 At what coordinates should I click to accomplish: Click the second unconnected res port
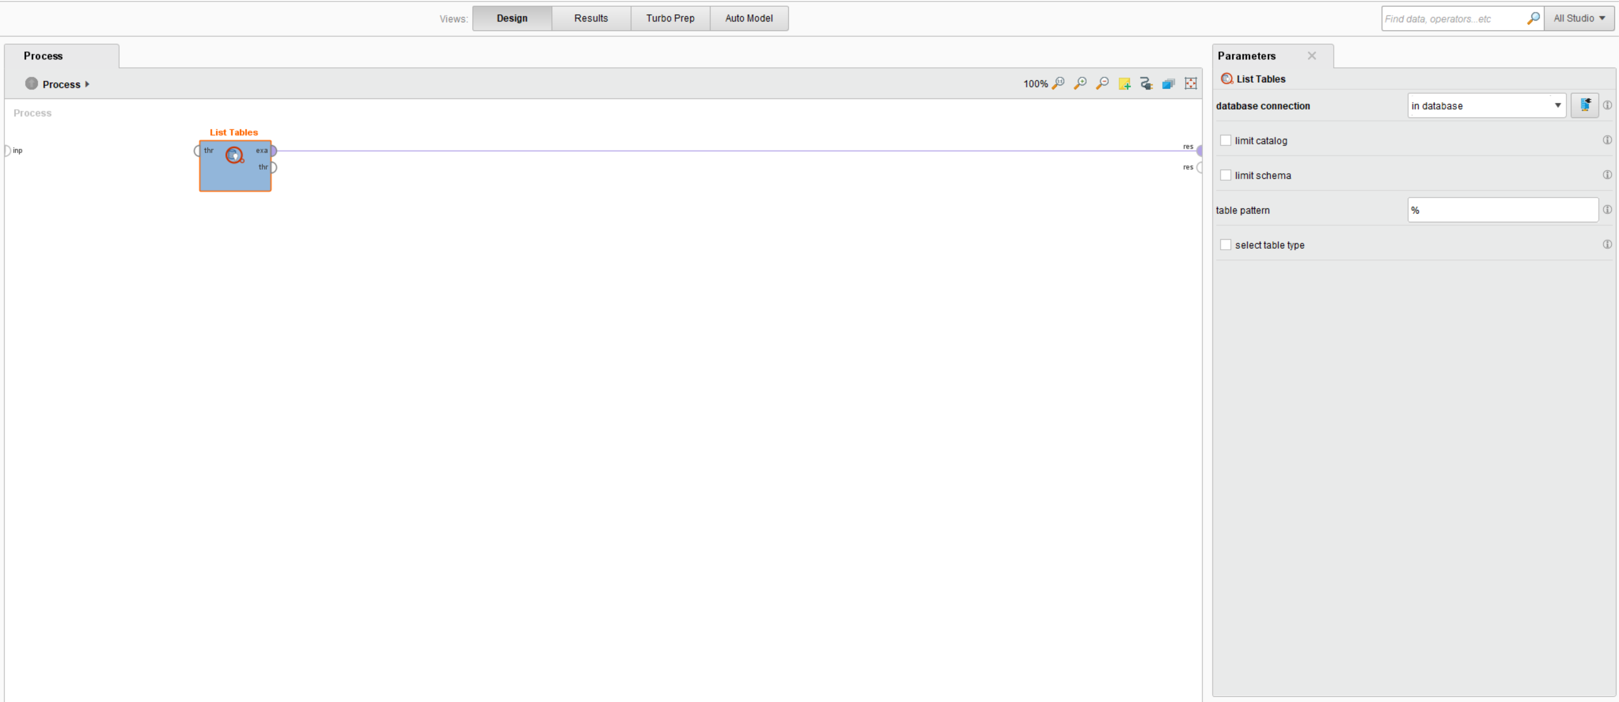[x=1199, y=167]
